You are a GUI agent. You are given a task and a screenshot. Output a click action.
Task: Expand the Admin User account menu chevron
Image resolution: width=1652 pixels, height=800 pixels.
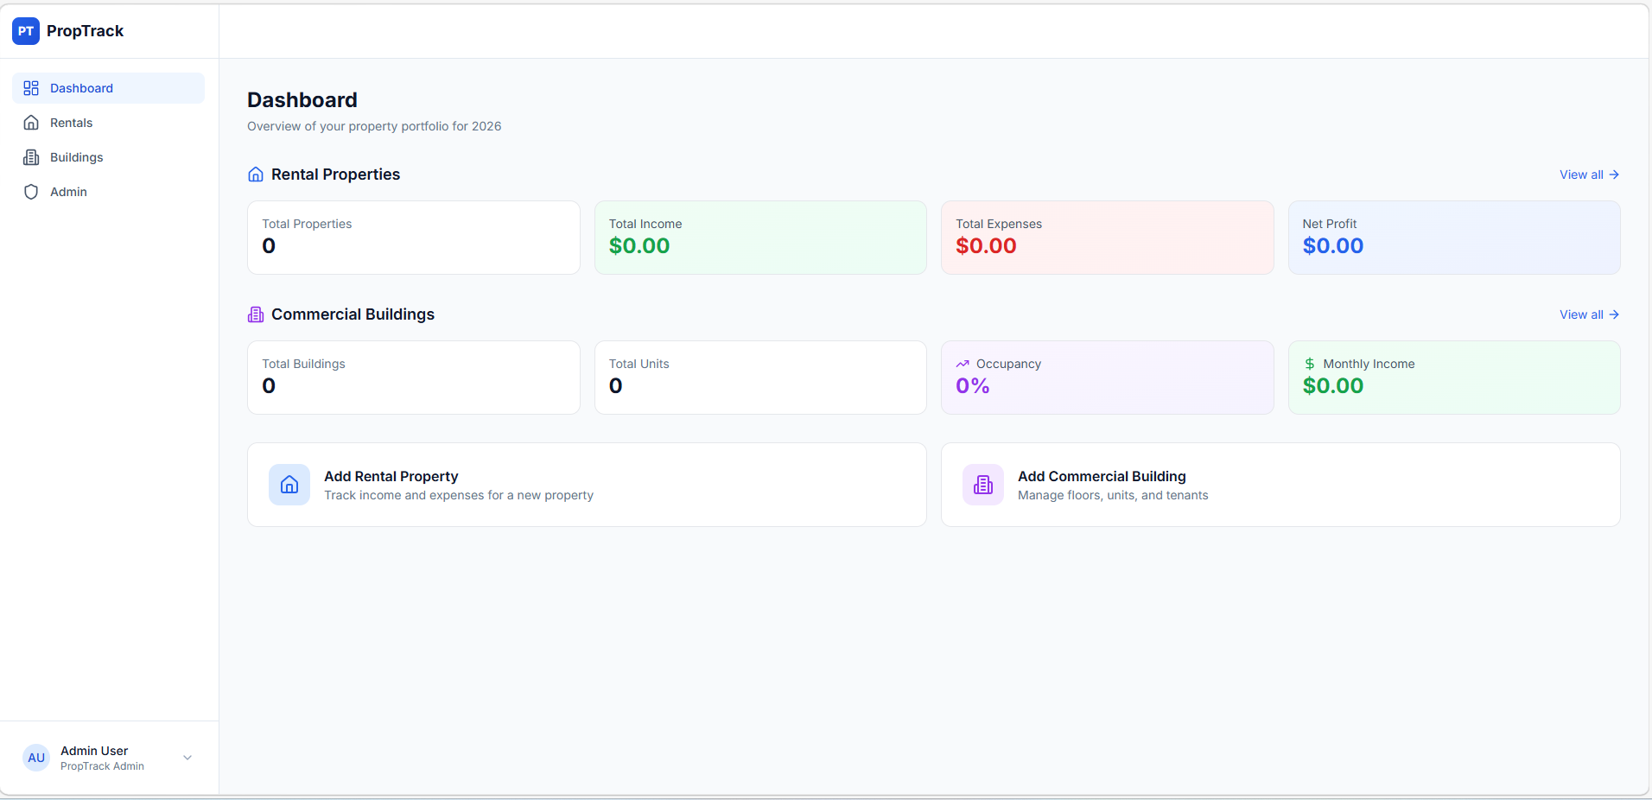[187, 758]
